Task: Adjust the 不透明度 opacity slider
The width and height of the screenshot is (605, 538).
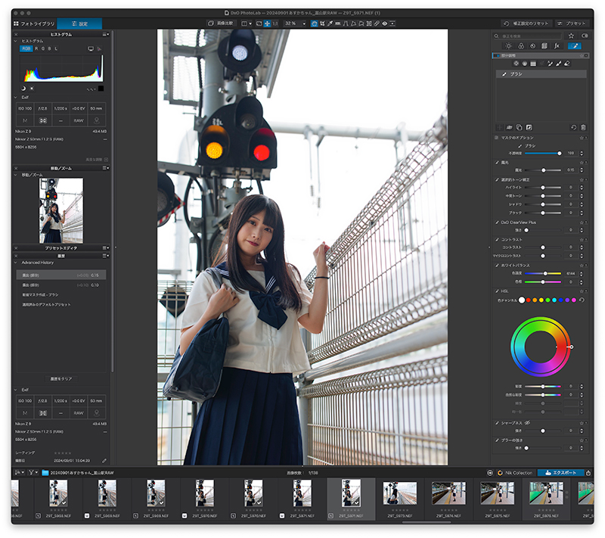Action: click(560, 153)
